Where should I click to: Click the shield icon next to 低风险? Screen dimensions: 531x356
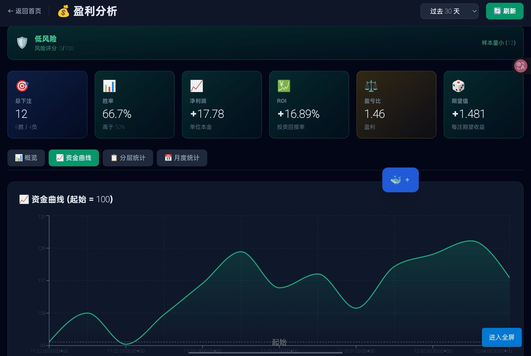22,42
